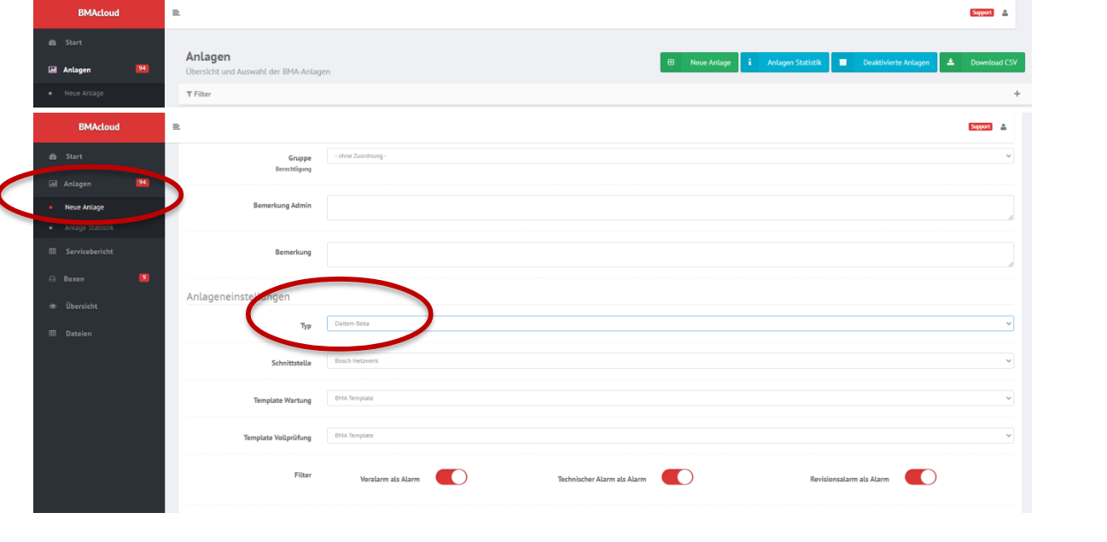Click the BMAcloud logo in the lower form screenshot
Image resolution: width=1107 pixels, height=542 pixels.
point(99,126)
